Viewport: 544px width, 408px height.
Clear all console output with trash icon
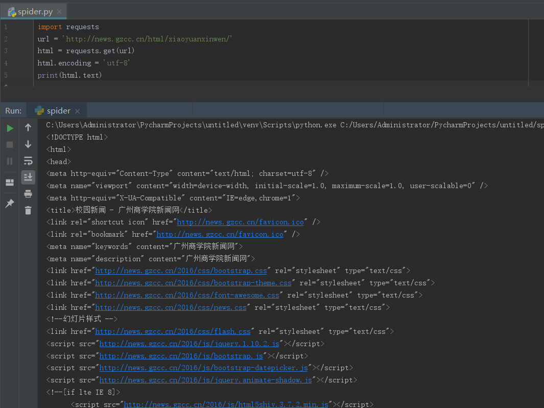coord(28,210)
